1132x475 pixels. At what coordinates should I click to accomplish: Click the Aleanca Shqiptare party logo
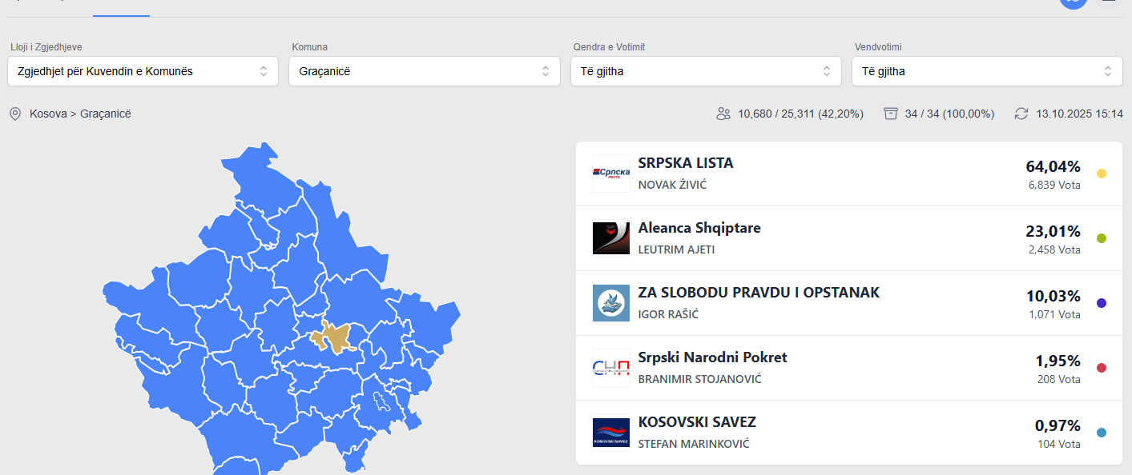611,238
